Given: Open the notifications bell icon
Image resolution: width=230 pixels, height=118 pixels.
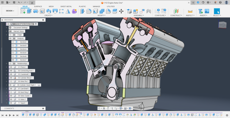Looking at the screenshot, I should click(215, 3).
